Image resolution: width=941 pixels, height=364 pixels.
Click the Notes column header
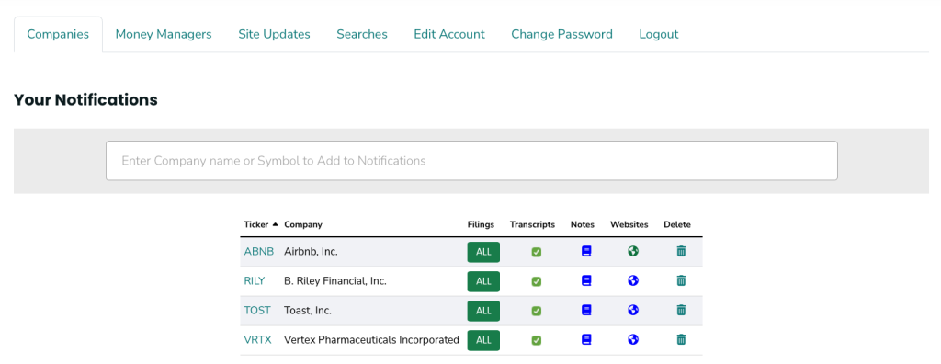[x=582, y=224]
